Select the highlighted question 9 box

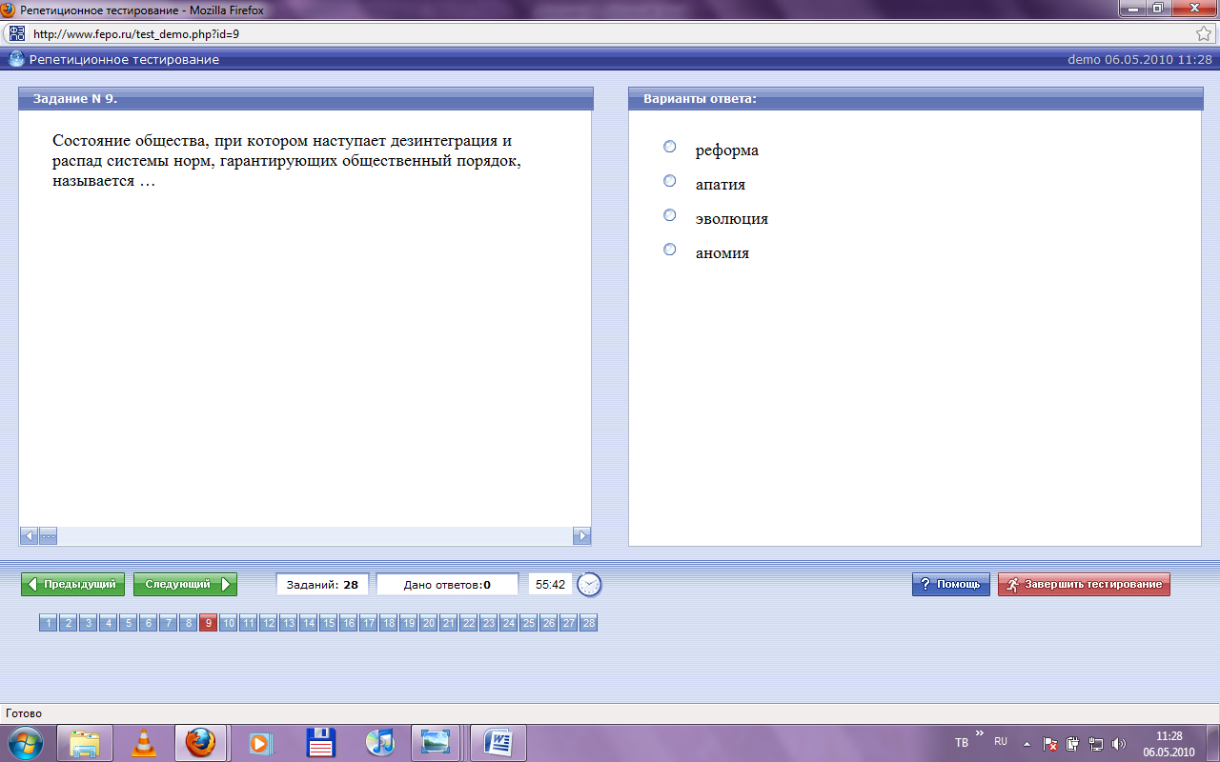(208, 623)
